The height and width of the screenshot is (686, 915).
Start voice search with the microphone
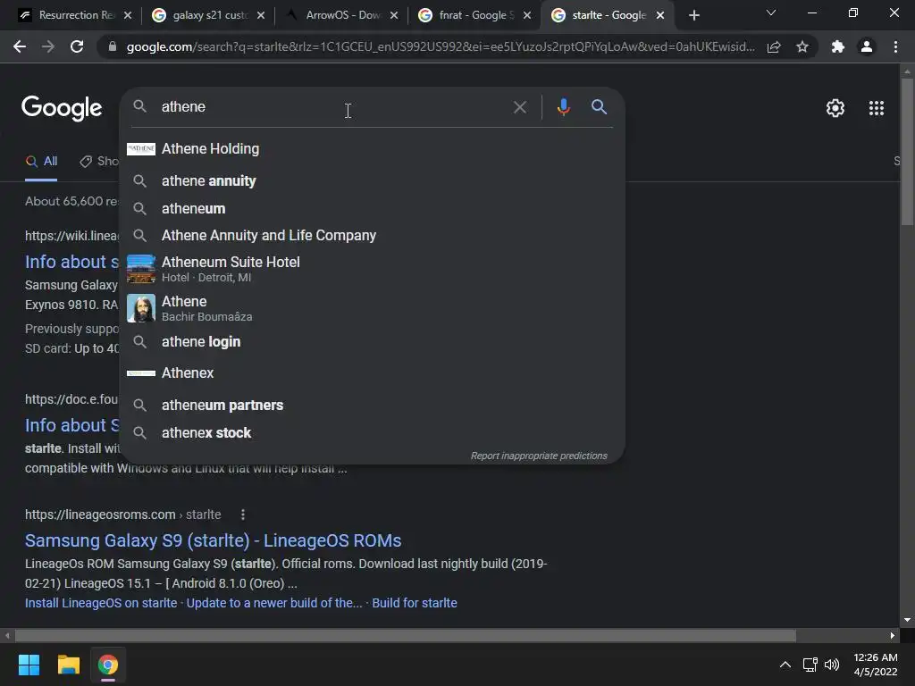[x=563, y=107]
